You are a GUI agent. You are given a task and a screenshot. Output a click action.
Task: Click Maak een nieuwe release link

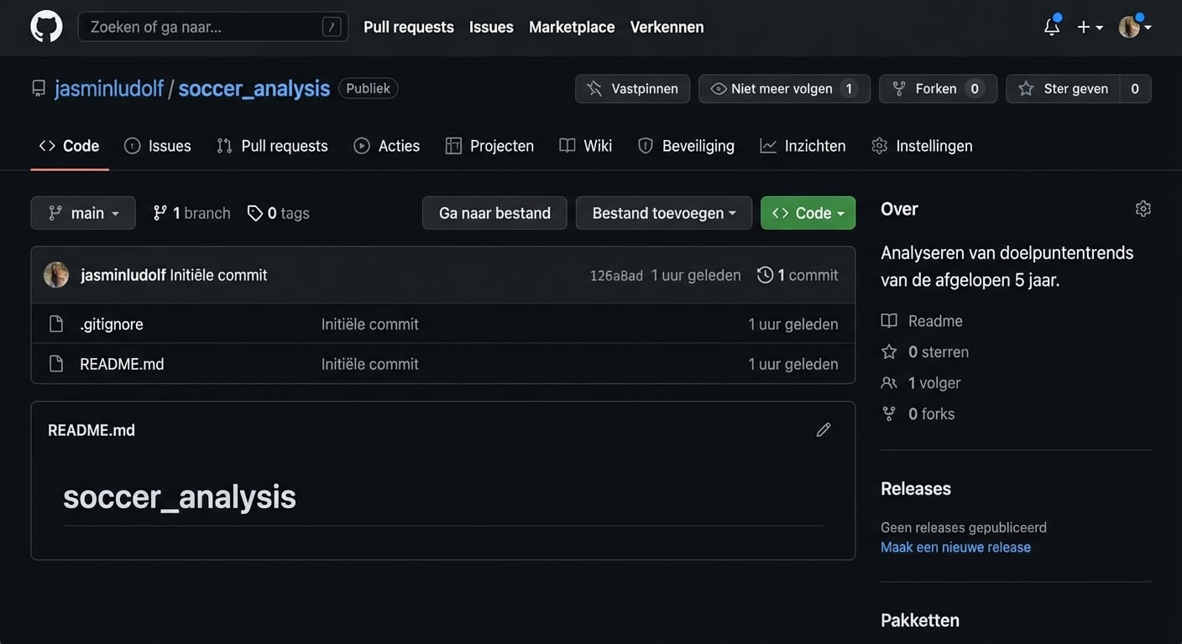coord(955,548)
